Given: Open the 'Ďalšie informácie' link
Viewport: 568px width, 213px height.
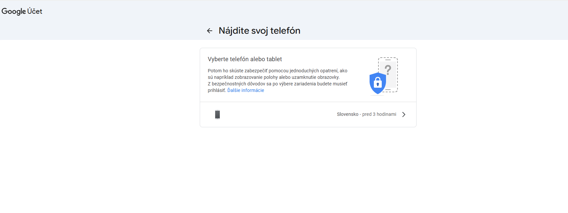Looking at the screenshot, I should click(246, 90).
